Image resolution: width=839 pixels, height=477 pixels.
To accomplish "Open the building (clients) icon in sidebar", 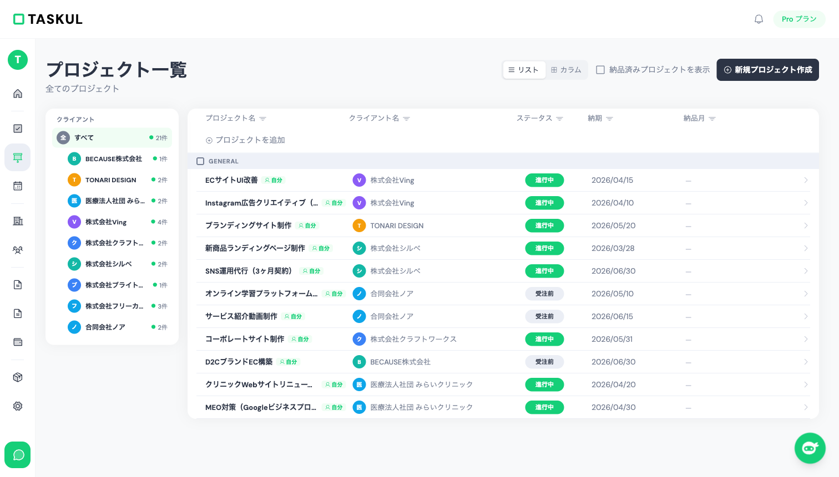I will click(x=17, y=221).
